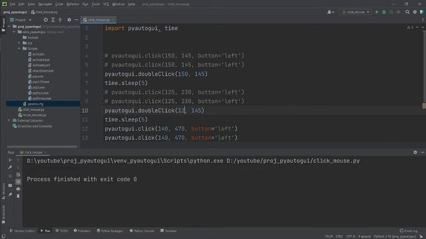The width and height of the screenshot is (426, 239).
Task: Open the Event Log
Action: click(409, 231)
